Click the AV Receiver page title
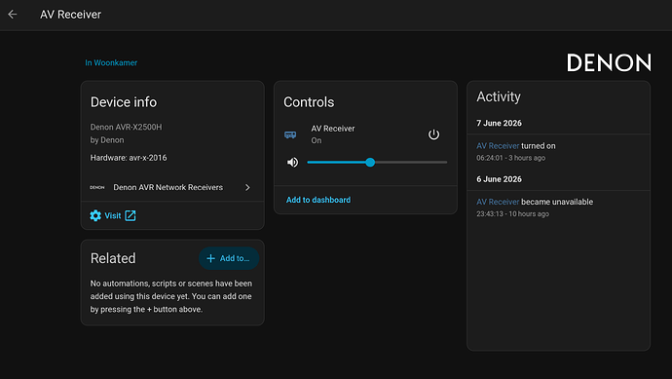 pos(71,15)
